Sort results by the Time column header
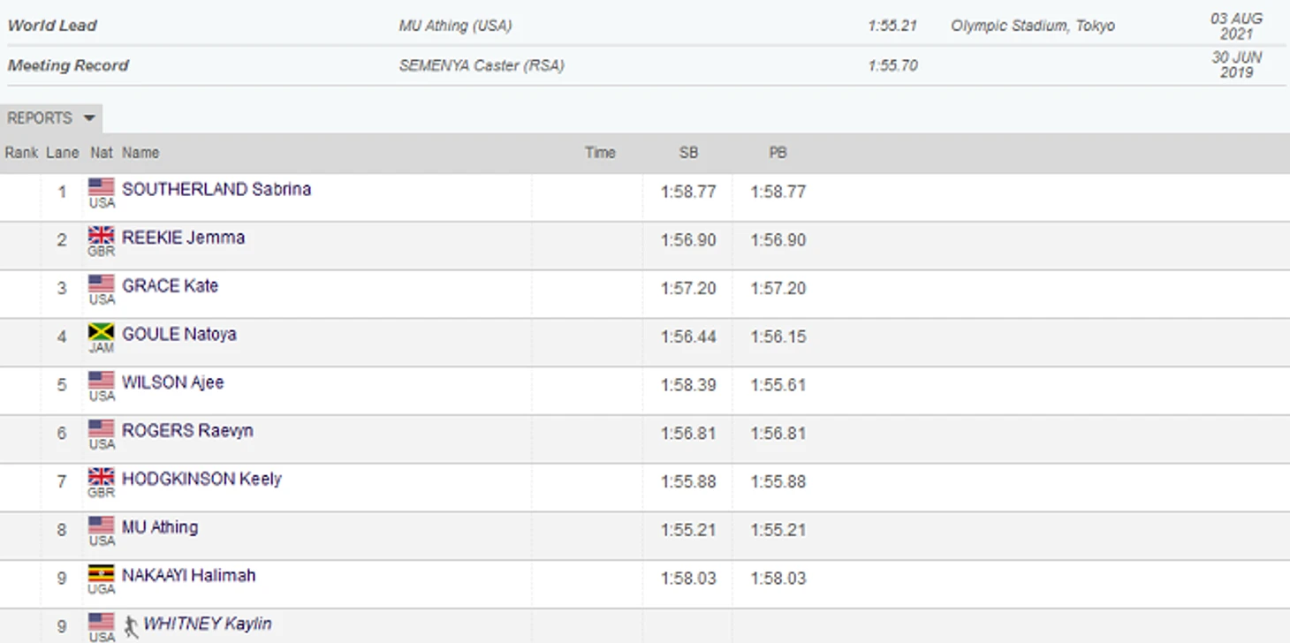 click(600, 153)
